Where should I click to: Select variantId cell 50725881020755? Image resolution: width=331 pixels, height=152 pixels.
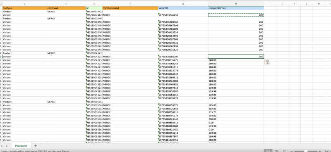[x=183, y=140]
